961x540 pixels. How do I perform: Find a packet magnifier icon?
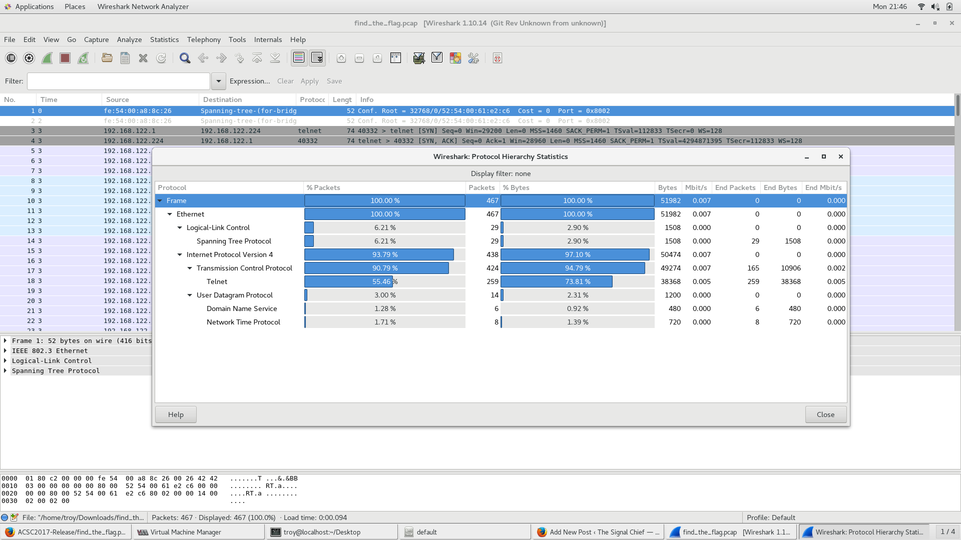click(185, 58)
